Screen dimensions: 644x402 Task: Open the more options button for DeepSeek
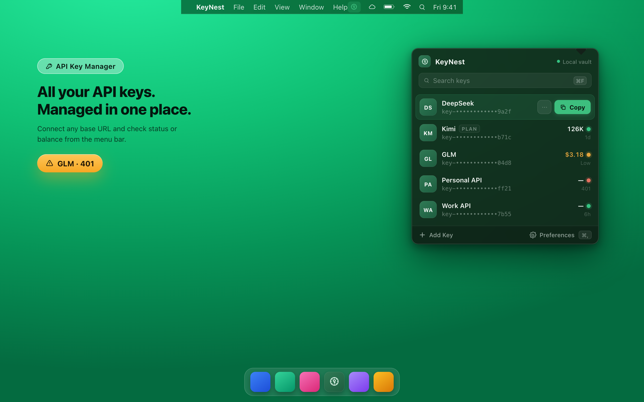[x=544, y=107]
